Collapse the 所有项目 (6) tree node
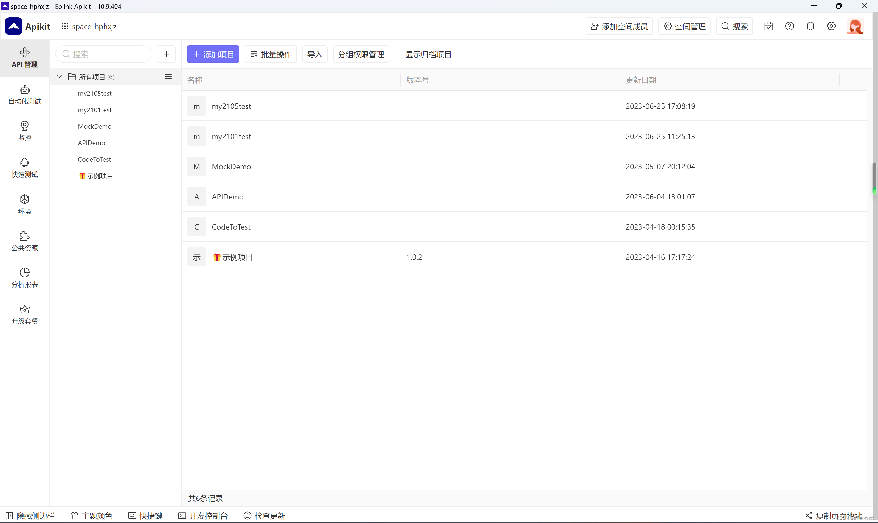The width and height of the screenshot is (878, 523). pyautogui.click(x=59, y=77)
